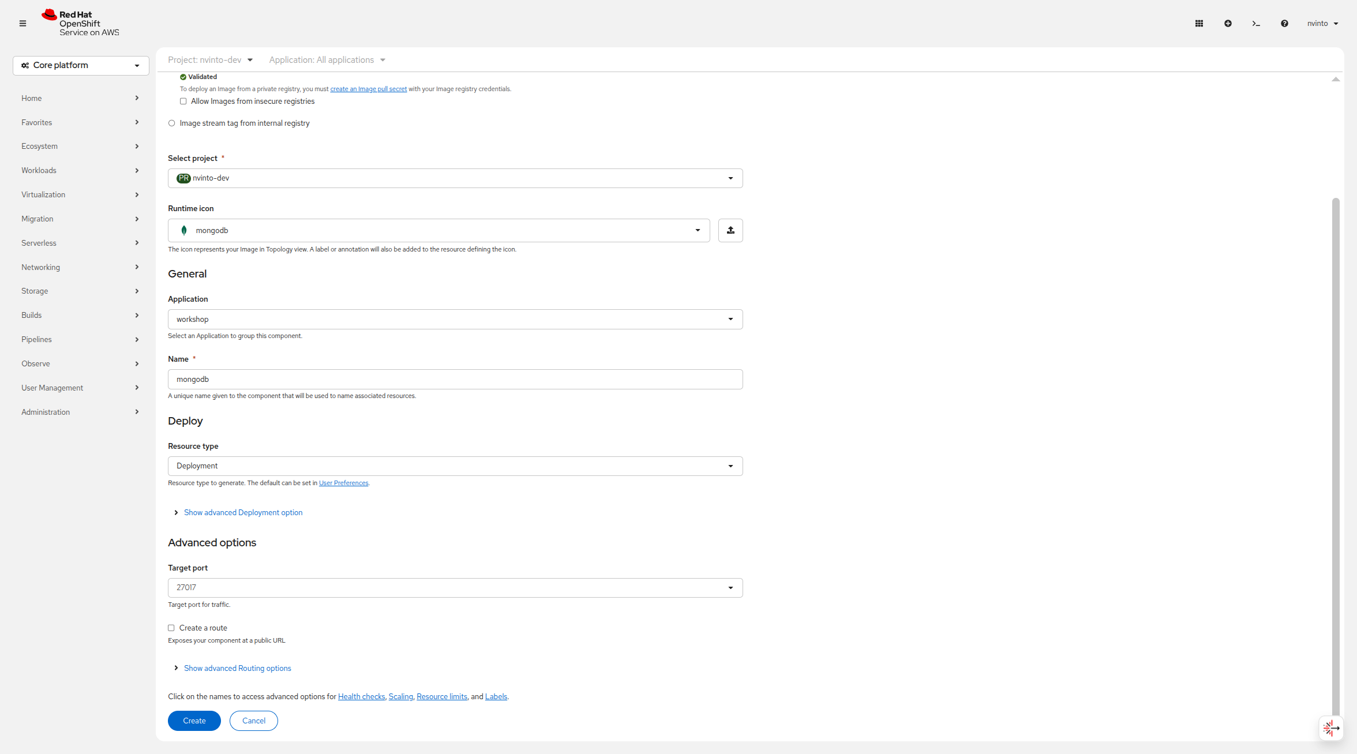This screenshot has width=1357, height=754.
Task: Open the Application All applications dropdown
Action: (x=327, y=60)
